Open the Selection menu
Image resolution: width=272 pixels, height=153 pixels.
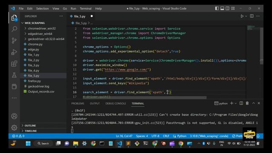coord(42,8)
